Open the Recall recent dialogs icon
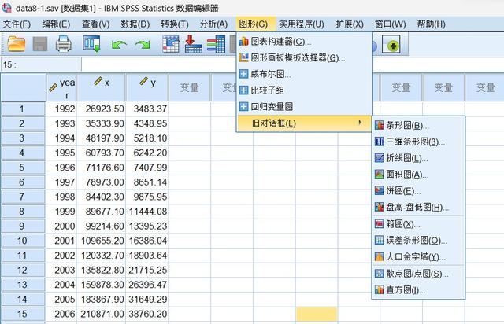The width and height of the screenshot is (504, 324). coord(91,44)
